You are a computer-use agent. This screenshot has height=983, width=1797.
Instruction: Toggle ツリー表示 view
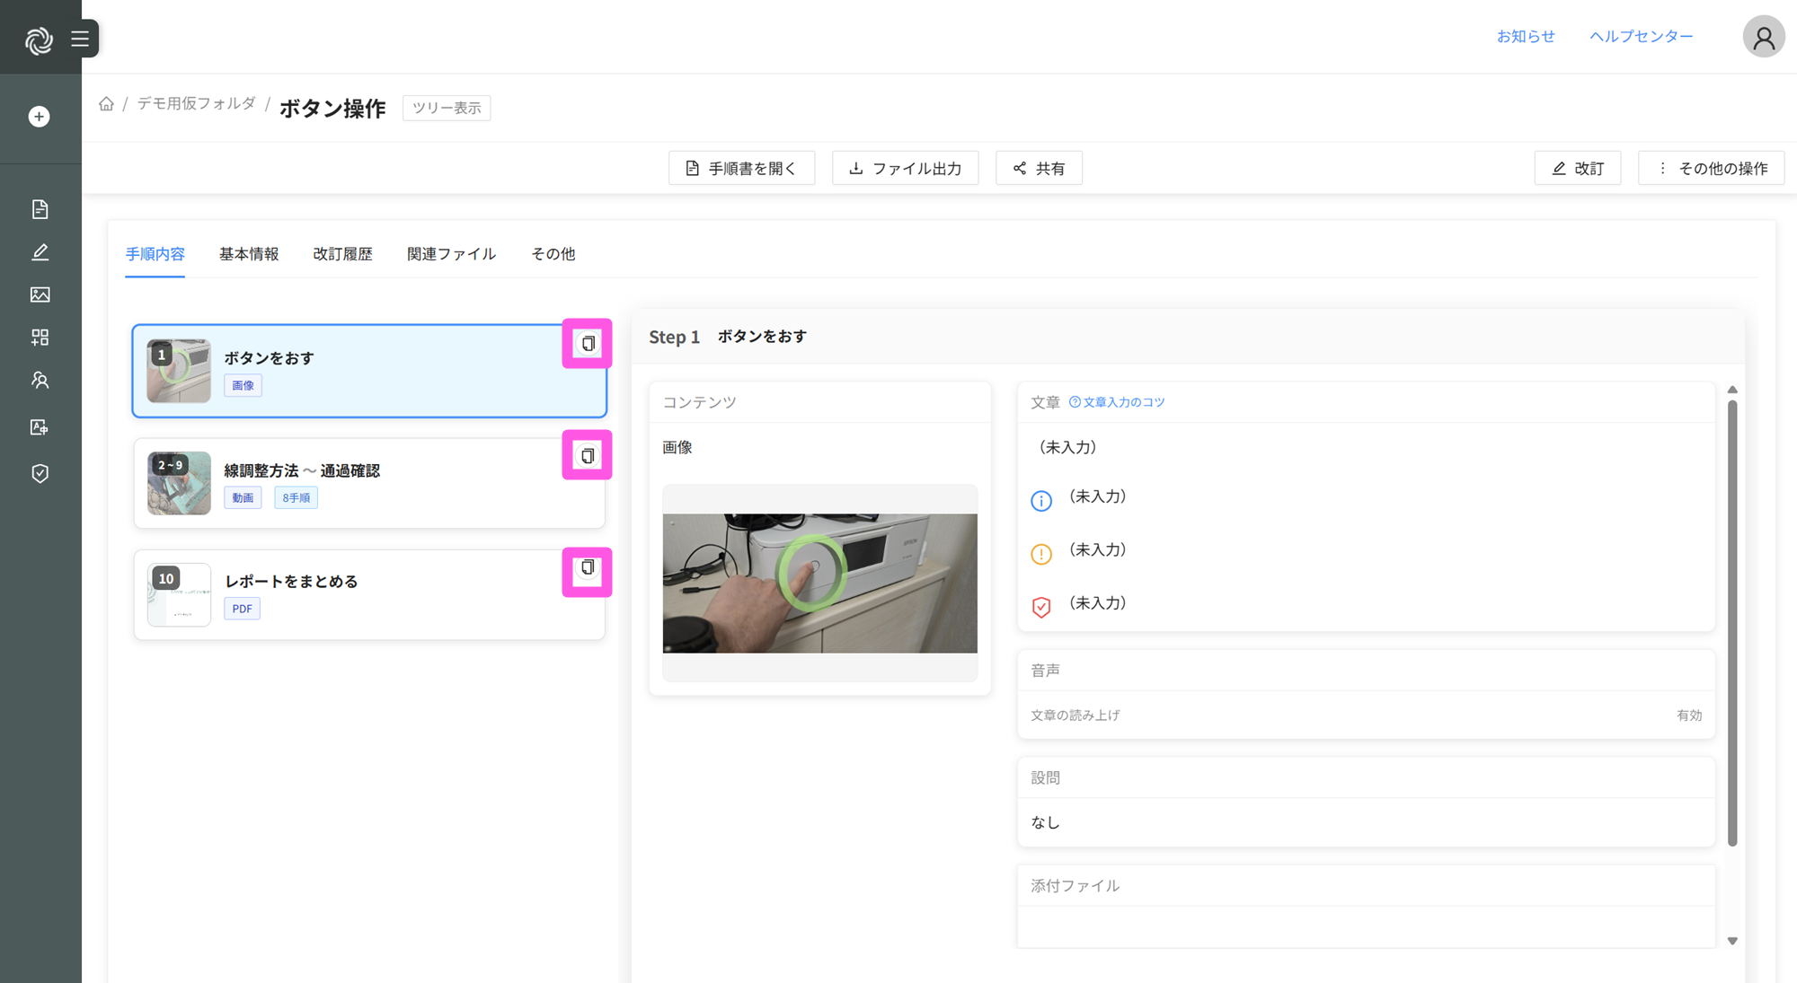point(447,108)
